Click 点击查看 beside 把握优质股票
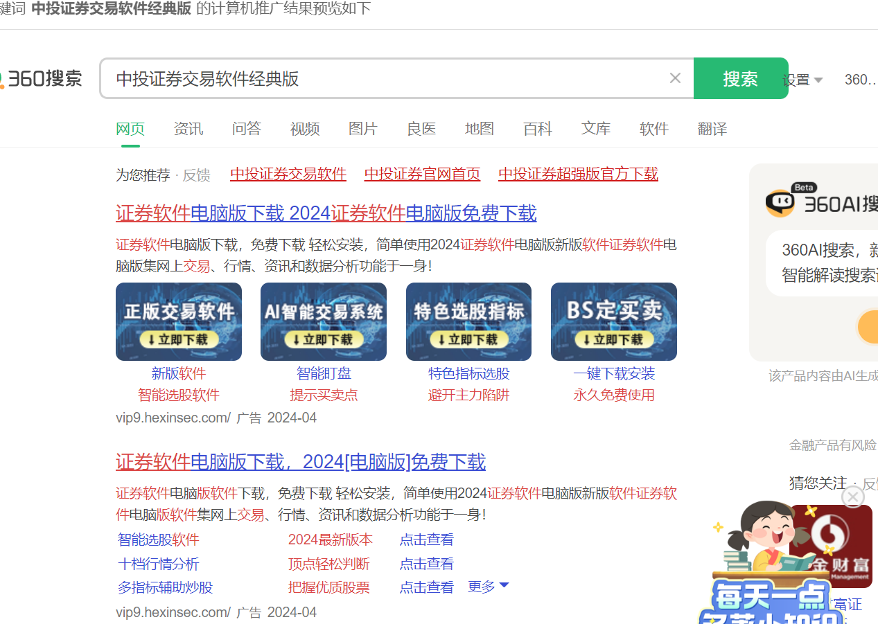The height and width of the screenshot is (624, 878). 427,587
